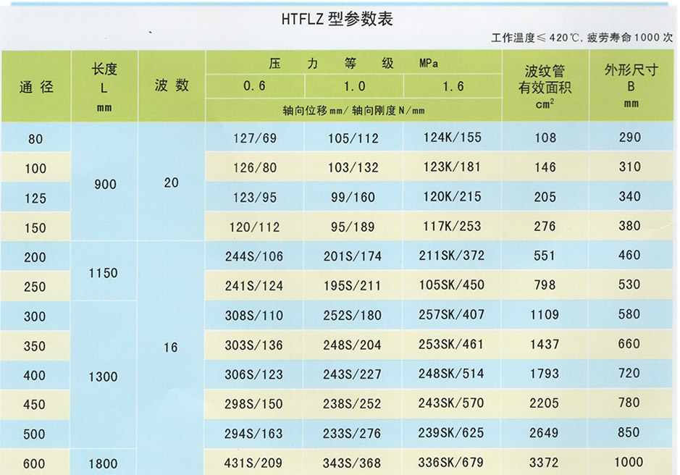Click the HTFLZ 型参数表 title

(x=337, y=20)
